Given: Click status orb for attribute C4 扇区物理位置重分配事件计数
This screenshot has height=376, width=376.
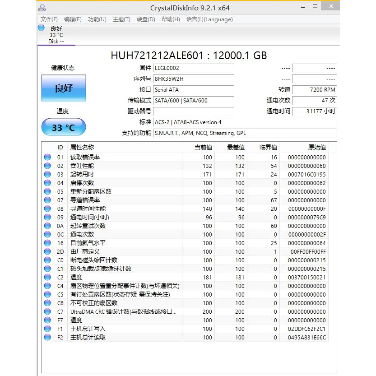Looking at the screenshot, I should [x=47, y=286].
